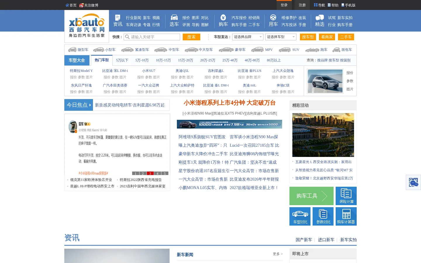Viewport: 421px width, 263px height.
Task: Open the 参数对比 parameter comparison tile
Action: (x=323, y=216)
